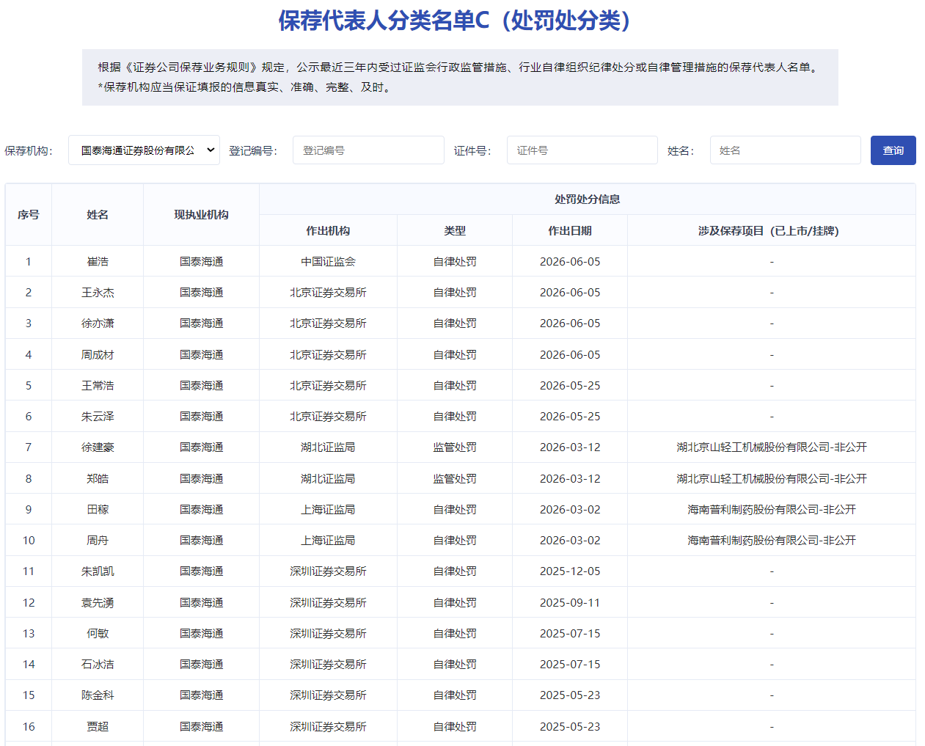Select the name 徐亦潇
Screen dimensions: 925x746
coord(98,323)
